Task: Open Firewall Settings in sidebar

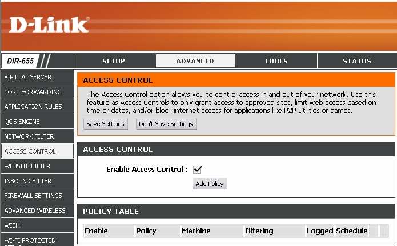Action: [x=37, y=196]
